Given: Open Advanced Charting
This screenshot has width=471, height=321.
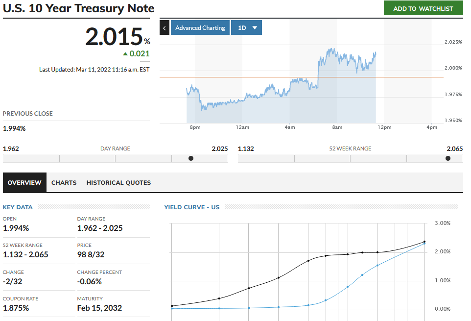Looking at the screenshot, I should coord(200,27).
